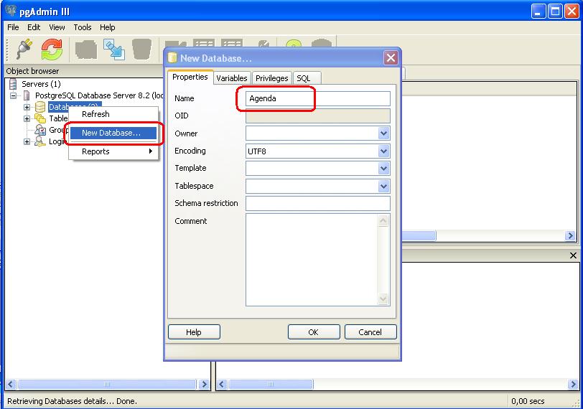Click the '0,00 secs' status bar entry
The image size is (583, 409).
pyautogui.click(x=528, y=401)
